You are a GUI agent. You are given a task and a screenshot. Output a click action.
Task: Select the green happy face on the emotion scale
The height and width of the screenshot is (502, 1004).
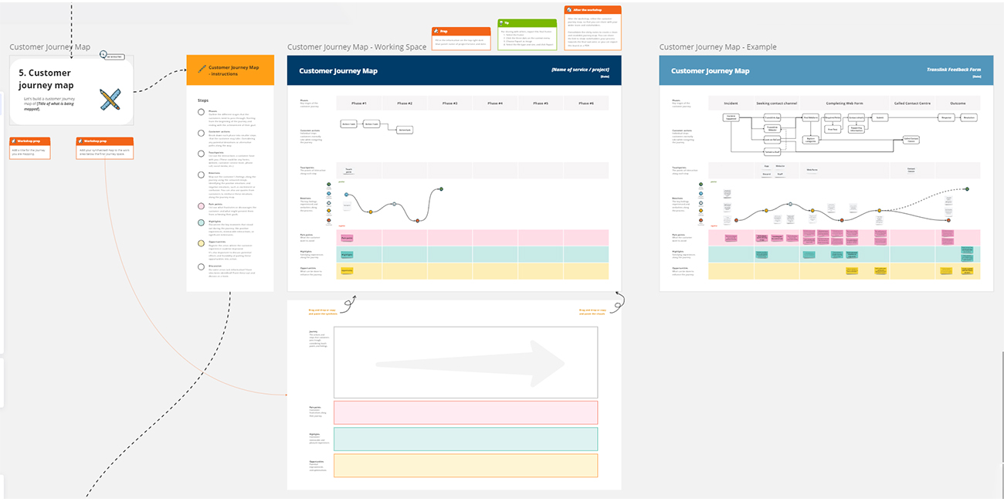329,184
